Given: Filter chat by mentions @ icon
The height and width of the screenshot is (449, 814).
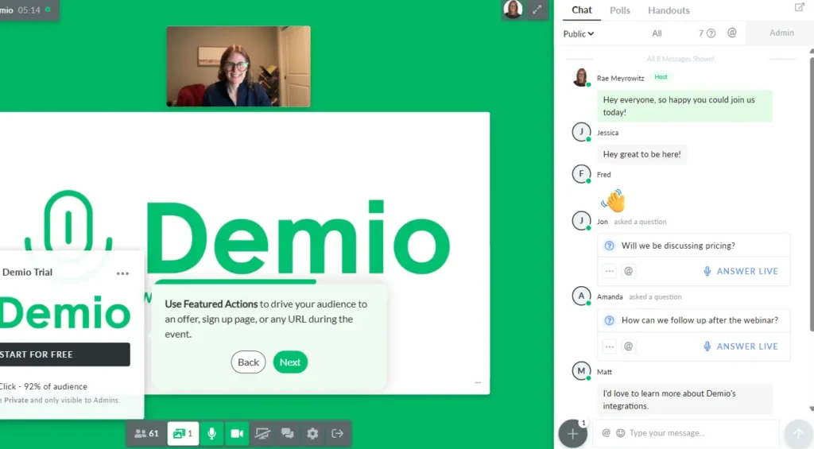Looking at the screenshot, I should pos(732,33).
